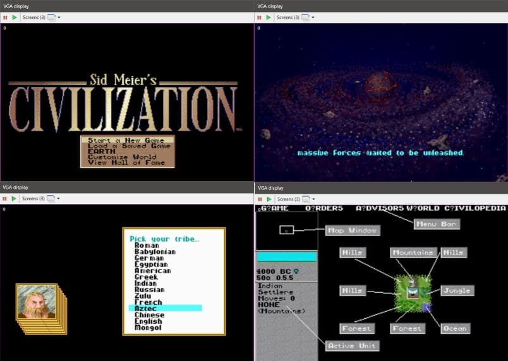This screenshot has width=508, height=361.
Task: Open the WORLD menu
Action: [x=423, y=208]
